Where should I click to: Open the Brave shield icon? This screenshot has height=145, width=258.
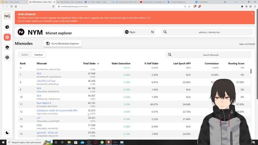coord(195,6)
